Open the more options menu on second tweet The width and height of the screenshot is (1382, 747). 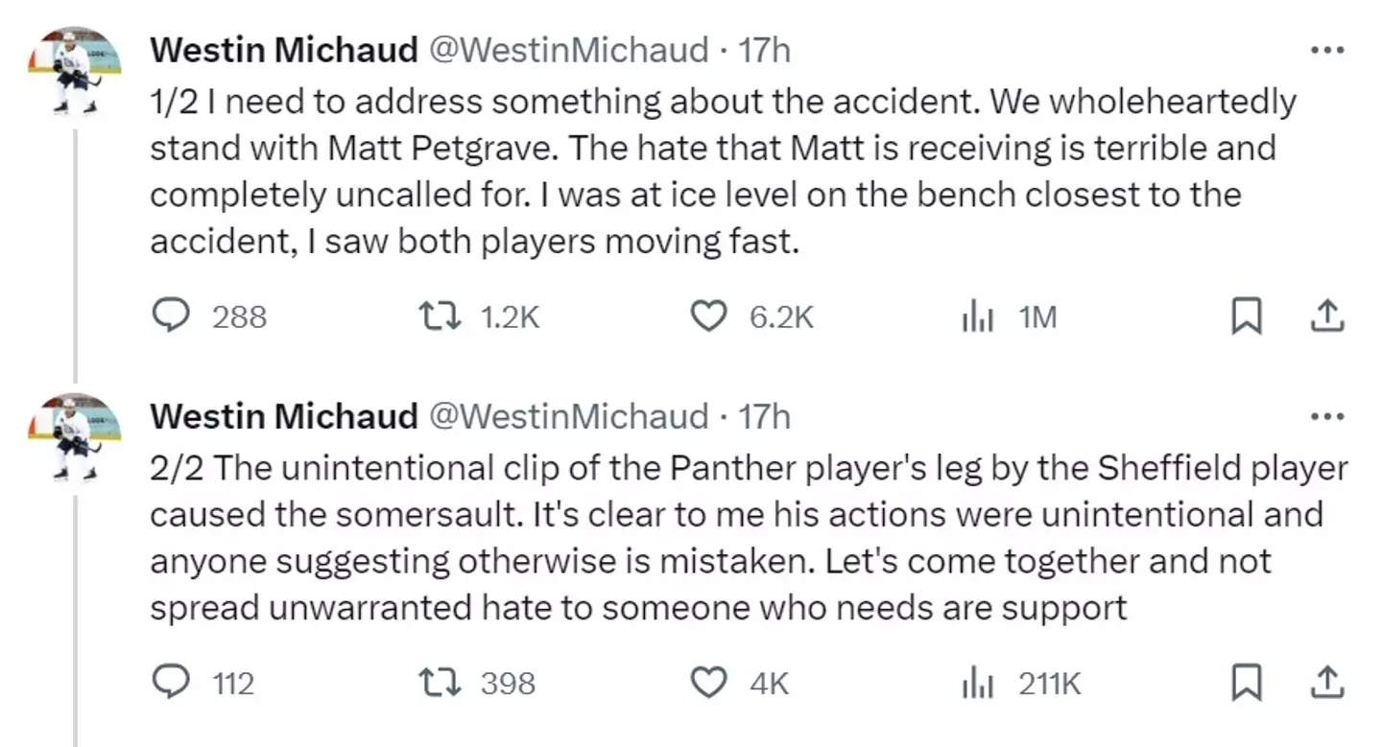point(1327,417)
